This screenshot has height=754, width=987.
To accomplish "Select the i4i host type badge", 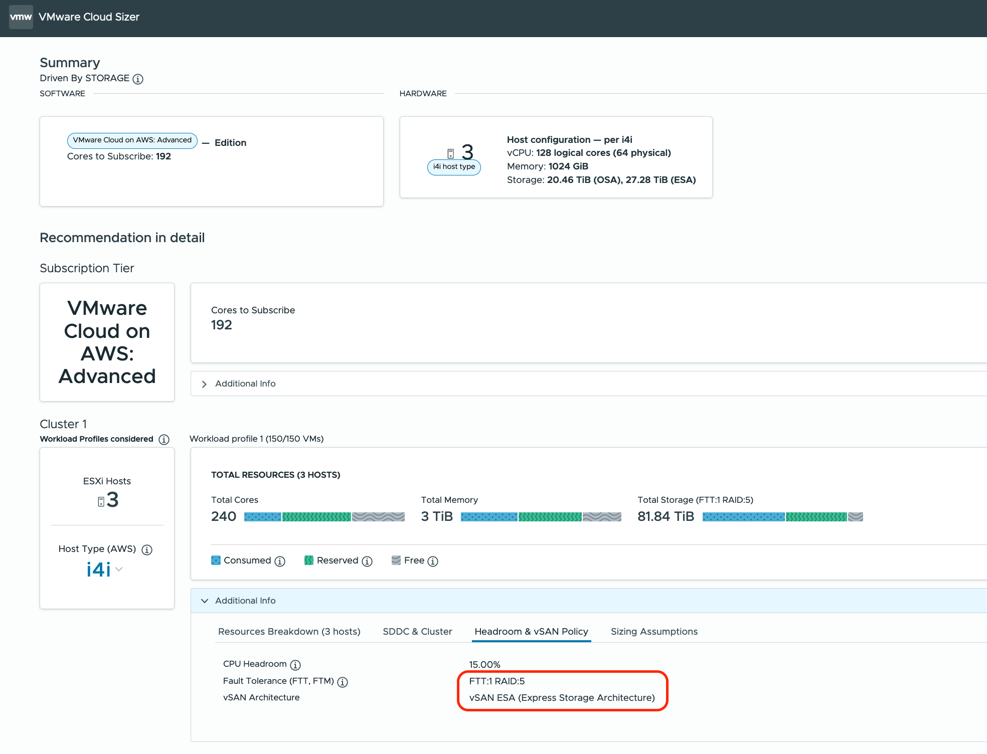I will (453, 167).
